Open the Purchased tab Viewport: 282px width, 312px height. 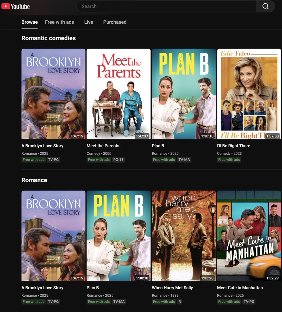[115, 22]
